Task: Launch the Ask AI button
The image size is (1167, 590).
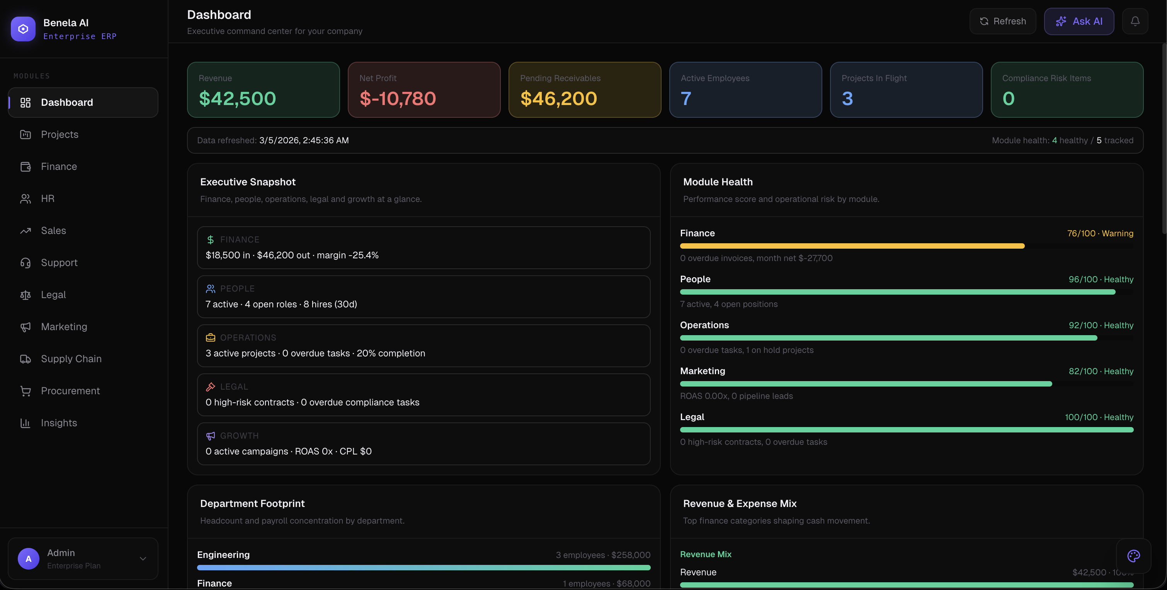Action: point(1079,21)
